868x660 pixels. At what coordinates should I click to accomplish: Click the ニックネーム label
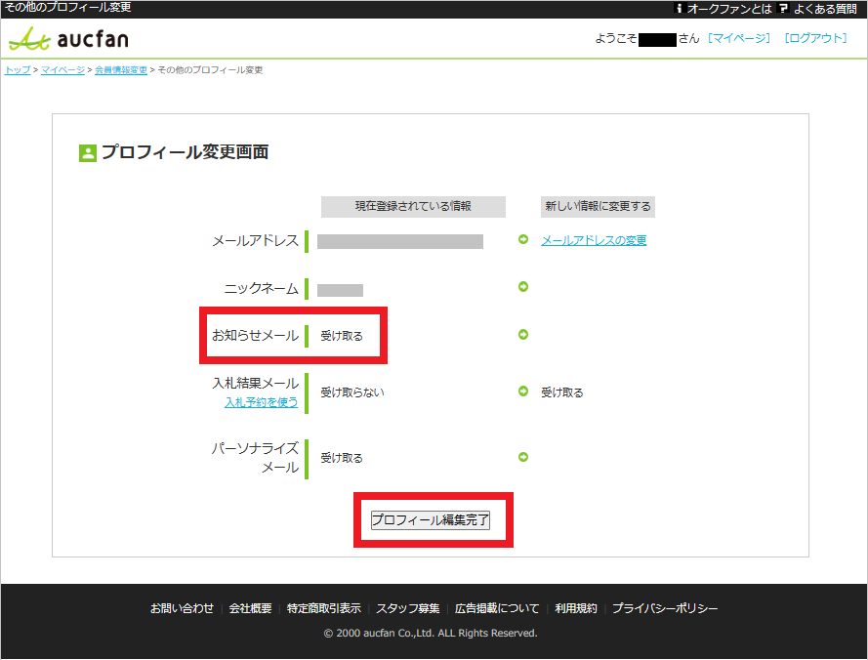pyautogui.click(x=261, y=288)
